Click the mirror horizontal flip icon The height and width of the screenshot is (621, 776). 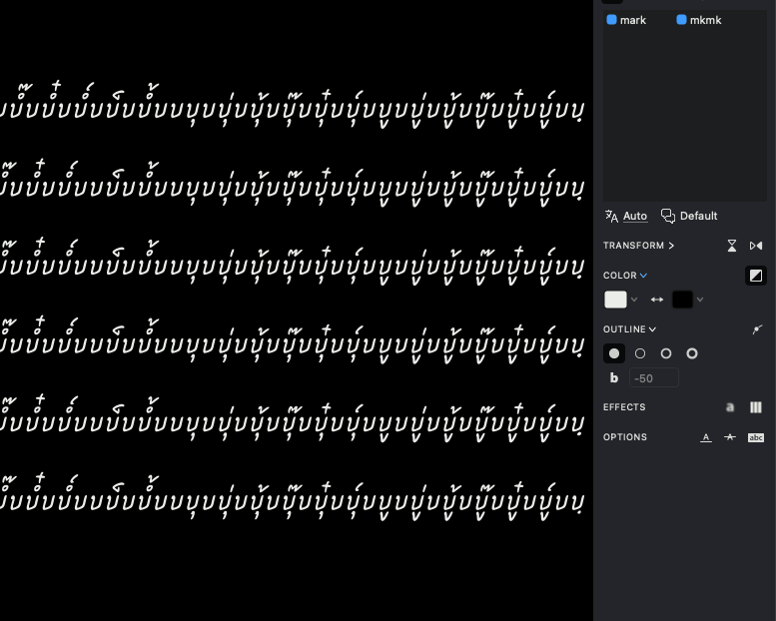756,246
